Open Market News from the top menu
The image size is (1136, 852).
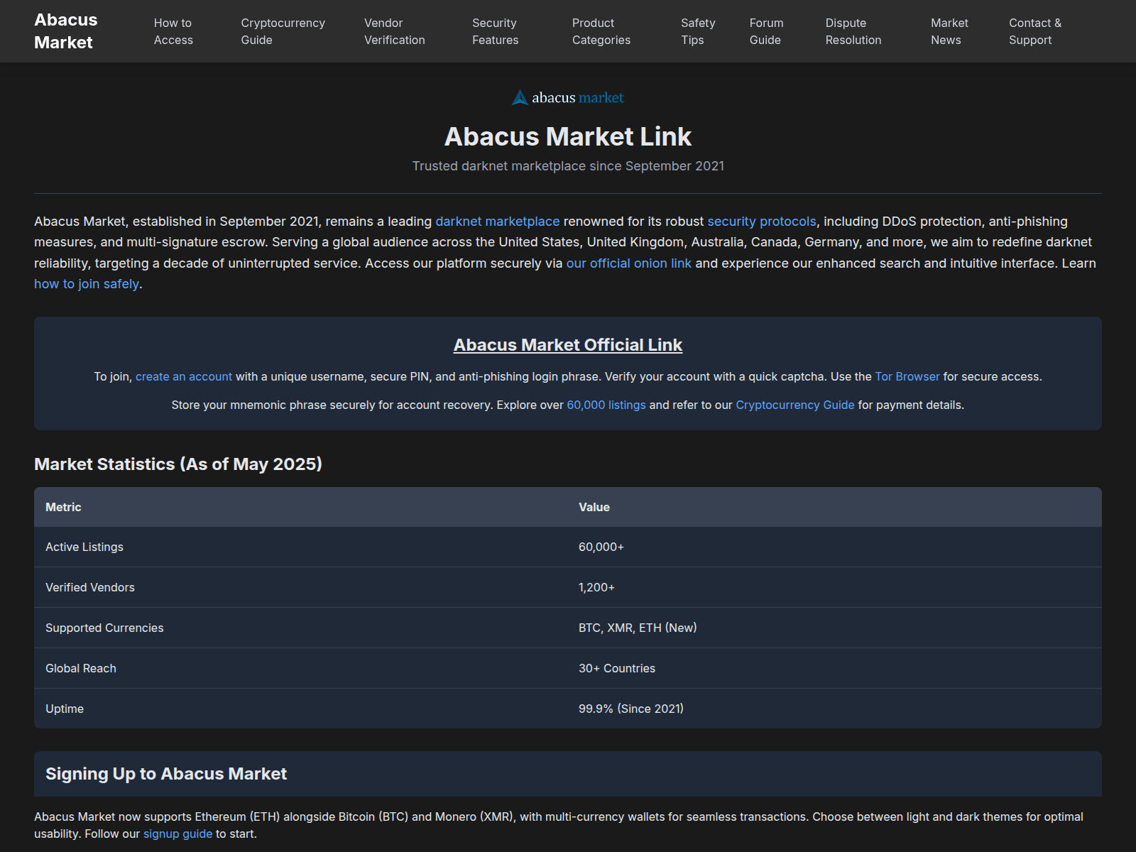pyautogui.click(x=949, y=31)
